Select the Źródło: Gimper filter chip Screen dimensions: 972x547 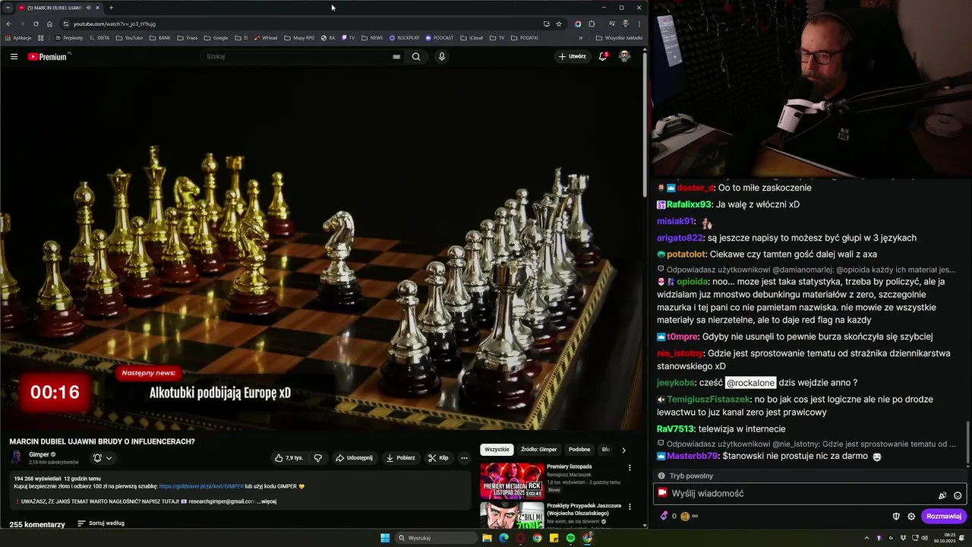pos(539,450)
